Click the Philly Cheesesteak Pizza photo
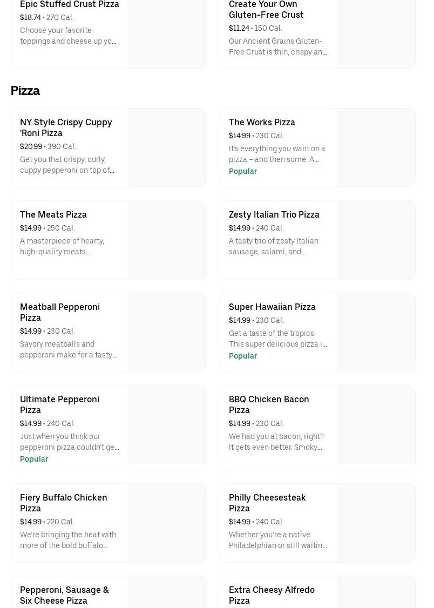The width and height of the screenshot is (434, 608). (x=376, y=523)
